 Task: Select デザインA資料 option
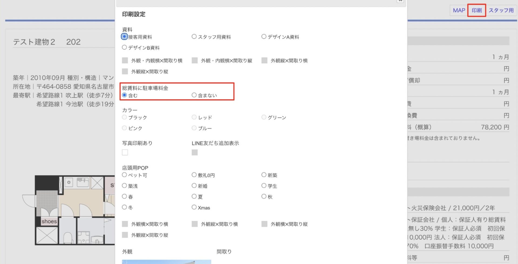coord(264,37)
